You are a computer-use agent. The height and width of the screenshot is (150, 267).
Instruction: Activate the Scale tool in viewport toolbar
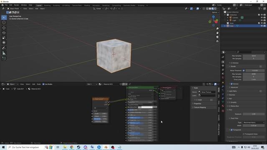[4, 38]
